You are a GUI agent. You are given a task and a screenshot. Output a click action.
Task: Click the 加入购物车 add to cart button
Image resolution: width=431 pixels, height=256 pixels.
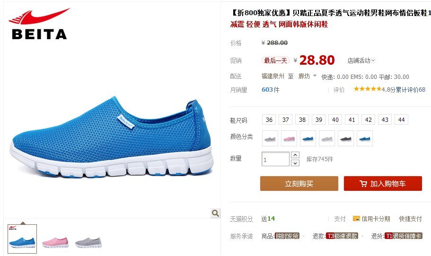[x=383, y=184]
